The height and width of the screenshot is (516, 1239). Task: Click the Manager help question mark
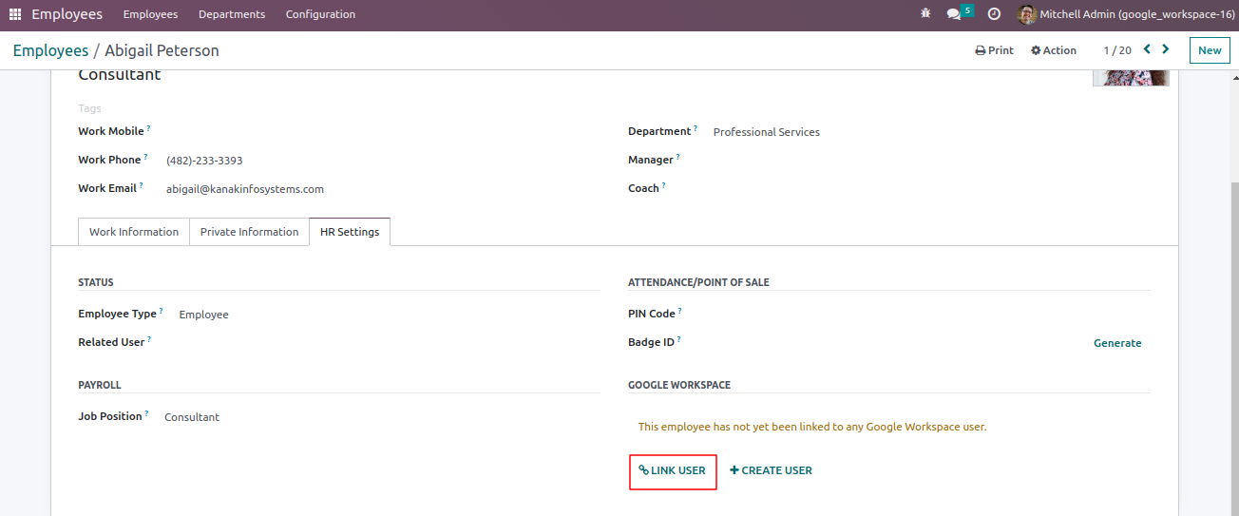point(678,157)
